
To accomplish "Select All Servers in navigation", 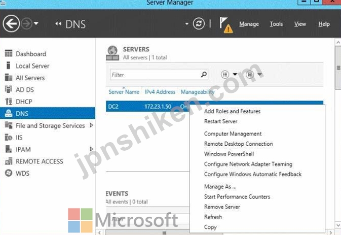I will [x=30, y=78].
